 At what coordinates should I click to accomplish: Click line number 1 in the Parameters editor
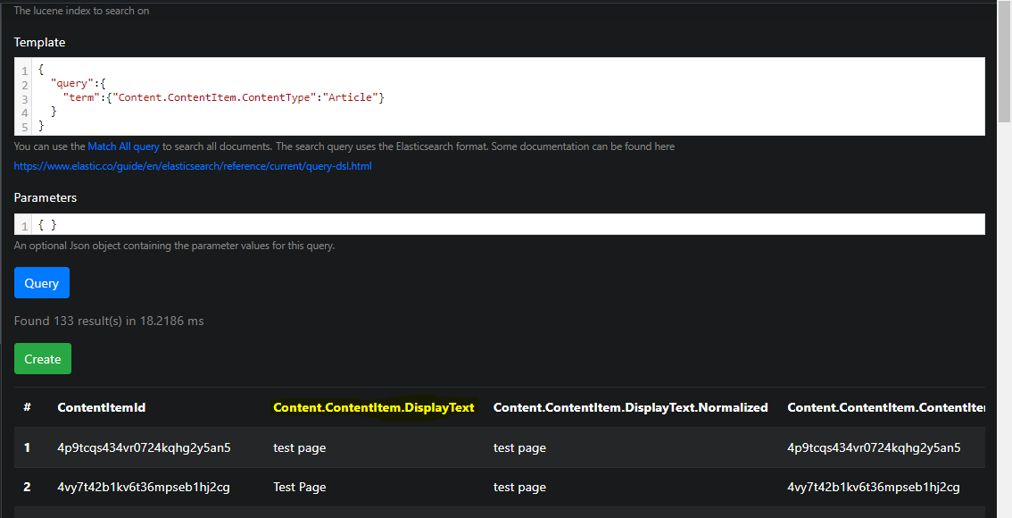pos(23,223)
